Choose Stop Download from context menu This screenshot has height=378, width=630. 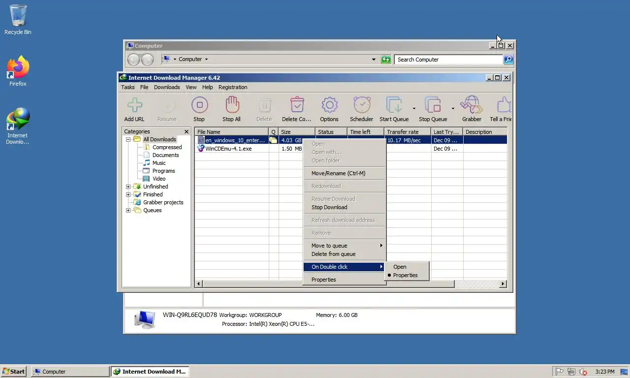344,207
